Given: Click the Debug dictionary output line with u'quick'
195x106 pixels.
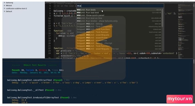Looking at the screenshot, I should [75, 83].
